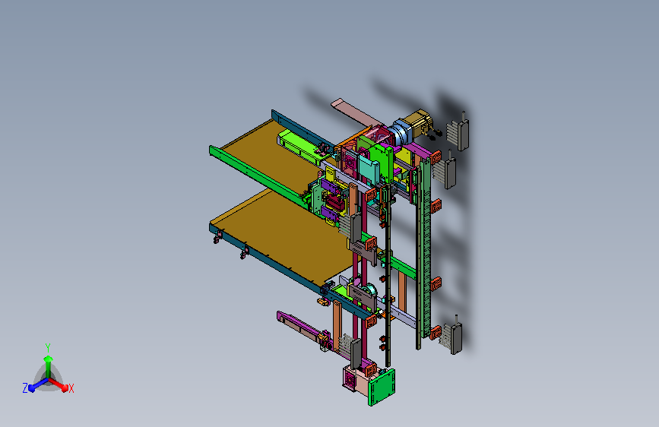Select the lower brown shelf panel of the model
The image size is (659, 427).
pos(286,236)
